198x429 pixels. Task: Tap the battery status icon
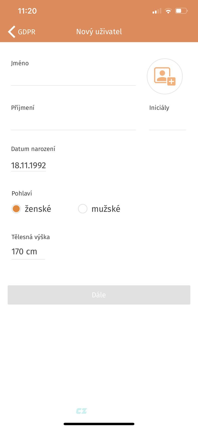pos(181,11)
